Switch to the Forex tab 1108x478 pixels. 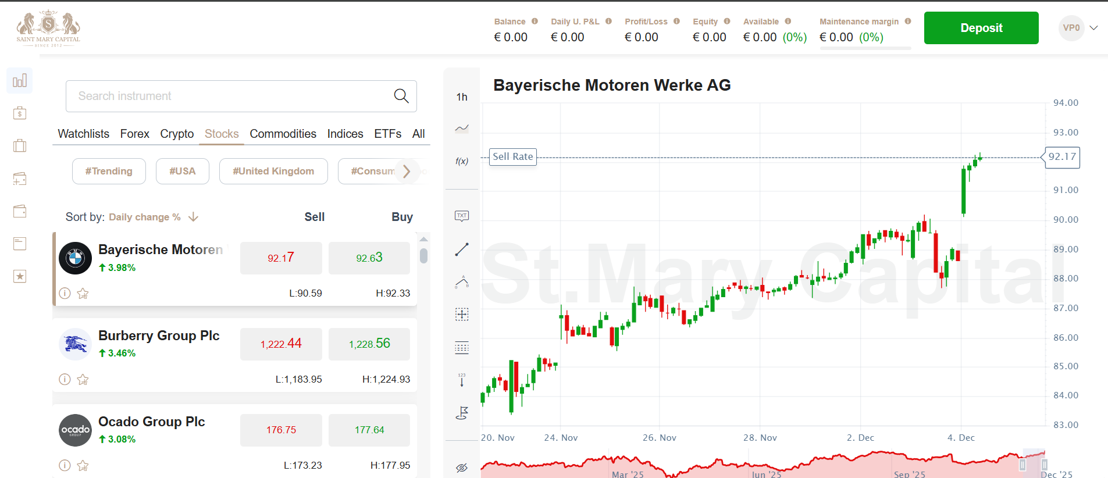pyautogui.click(x=135, y=134)
